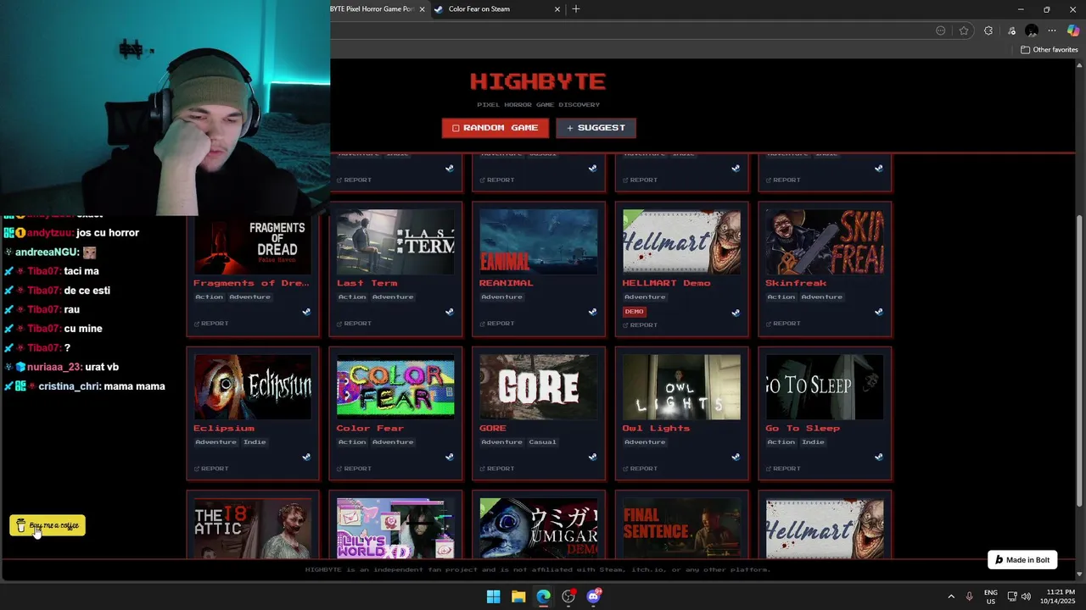1086x610 pixels.
Task: Open Windows Start menu
Action: point(493,596)
